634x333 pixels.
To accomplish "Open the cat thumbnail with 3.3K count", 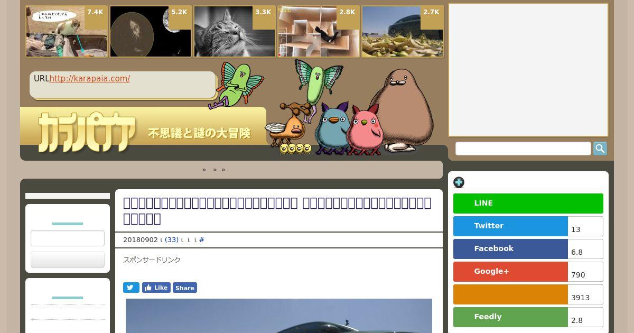I will coord(235,31).
